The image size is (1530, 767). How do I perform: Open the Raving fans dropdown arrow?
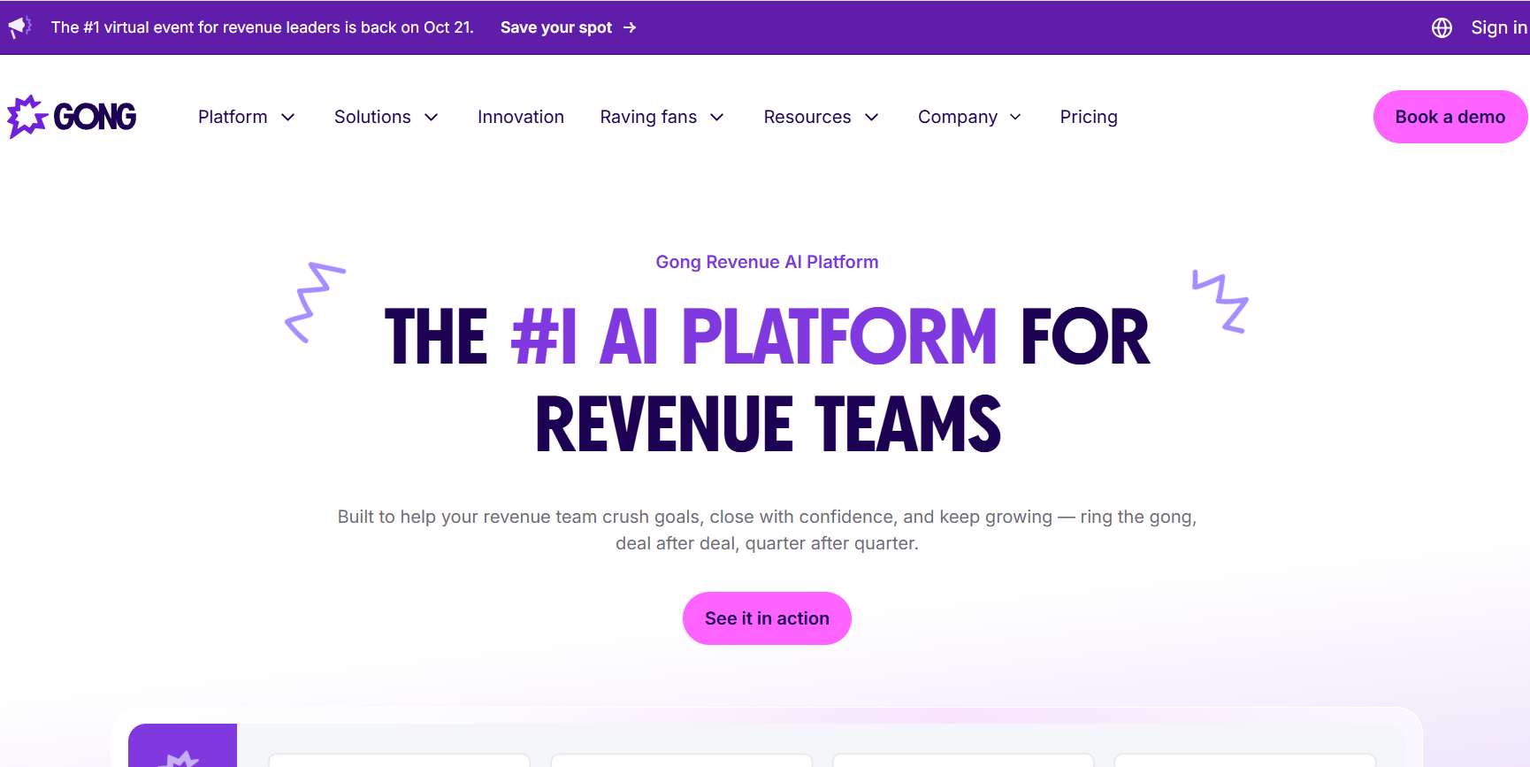[717, 118]
